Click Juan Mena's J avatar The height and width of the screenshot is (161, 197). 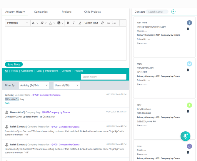tap(189, 23)
